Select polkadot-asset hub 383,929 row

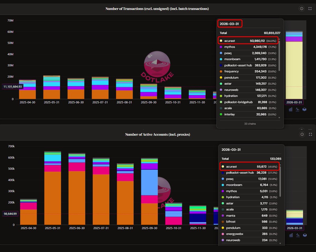pos(248,65)
